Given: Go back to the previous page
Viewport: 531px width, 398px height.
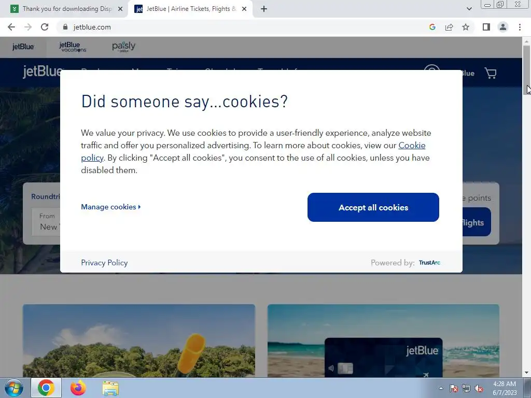Looking at the screenshot, I should (11, 27).
